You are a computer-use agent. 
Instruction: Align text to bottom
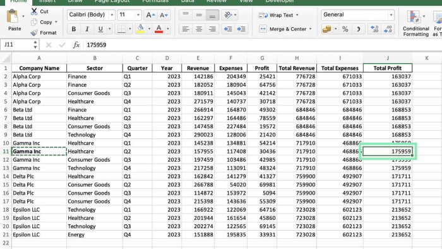pyautogui.click(x=212, y=15)
